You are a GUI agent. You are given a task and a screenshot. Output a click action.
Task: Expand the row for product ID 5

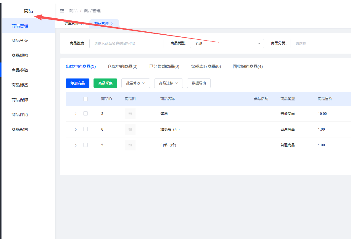pyautogui.click(x=76, y=145)
